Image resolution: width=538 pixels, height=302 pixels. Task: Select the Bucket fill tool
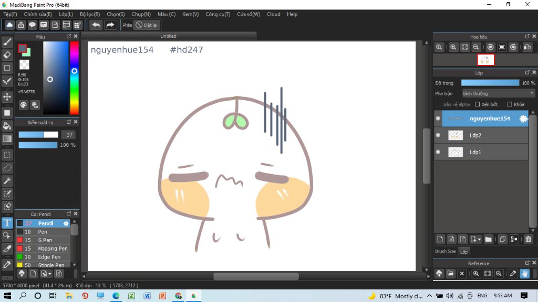coord(7,126)
